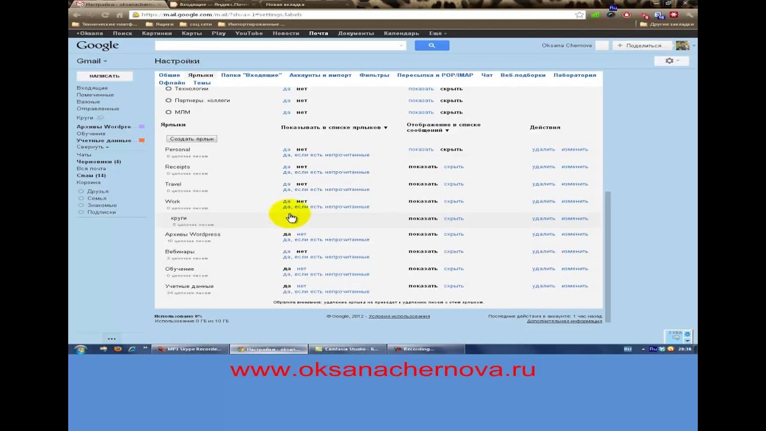Click browser back arrow
Screen dimensions: 766x431
(x=77, y=14)
